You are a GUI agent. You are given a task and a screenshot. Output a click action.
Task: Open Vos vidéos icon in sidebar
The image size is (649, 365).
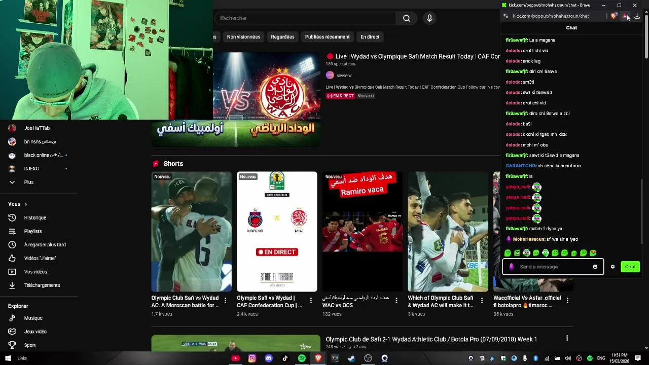point(12,272)
